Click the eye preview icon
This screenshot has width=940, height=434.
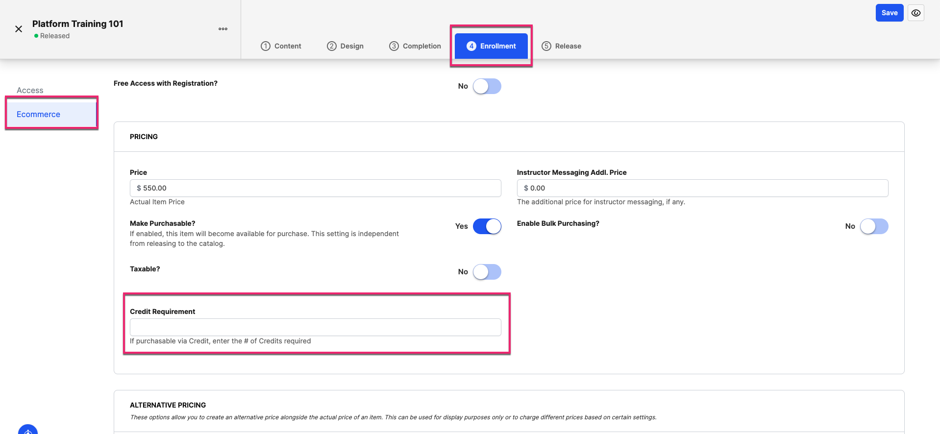pyautogui.click(x=916, y=13)
